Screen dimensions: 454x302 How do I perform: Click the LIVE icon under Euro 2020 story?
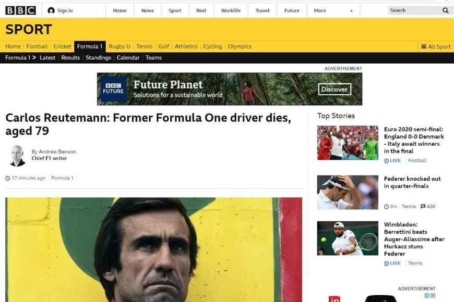386,161
